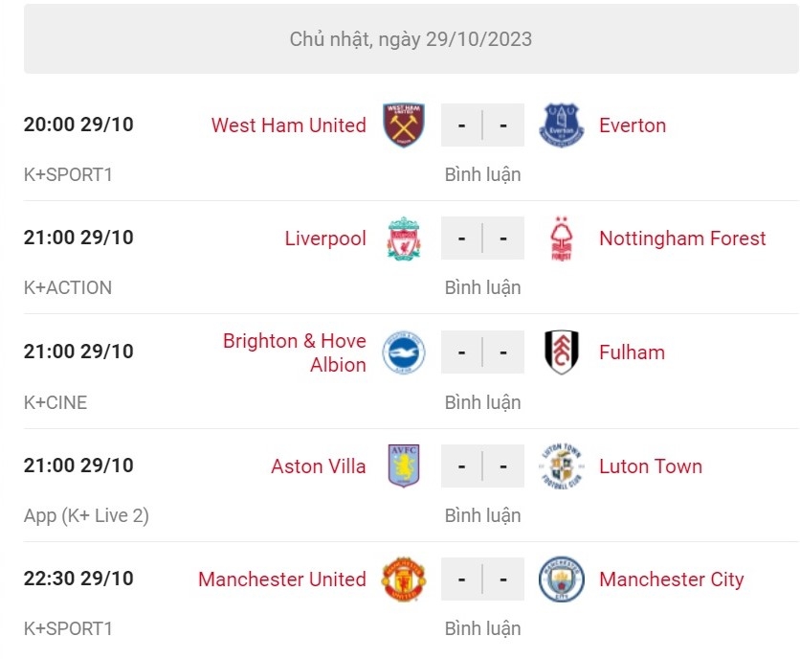Open Bình luận for West Ham vs Everton
The width and height of the screenshot is (800, 659).
tap(482, 175)
